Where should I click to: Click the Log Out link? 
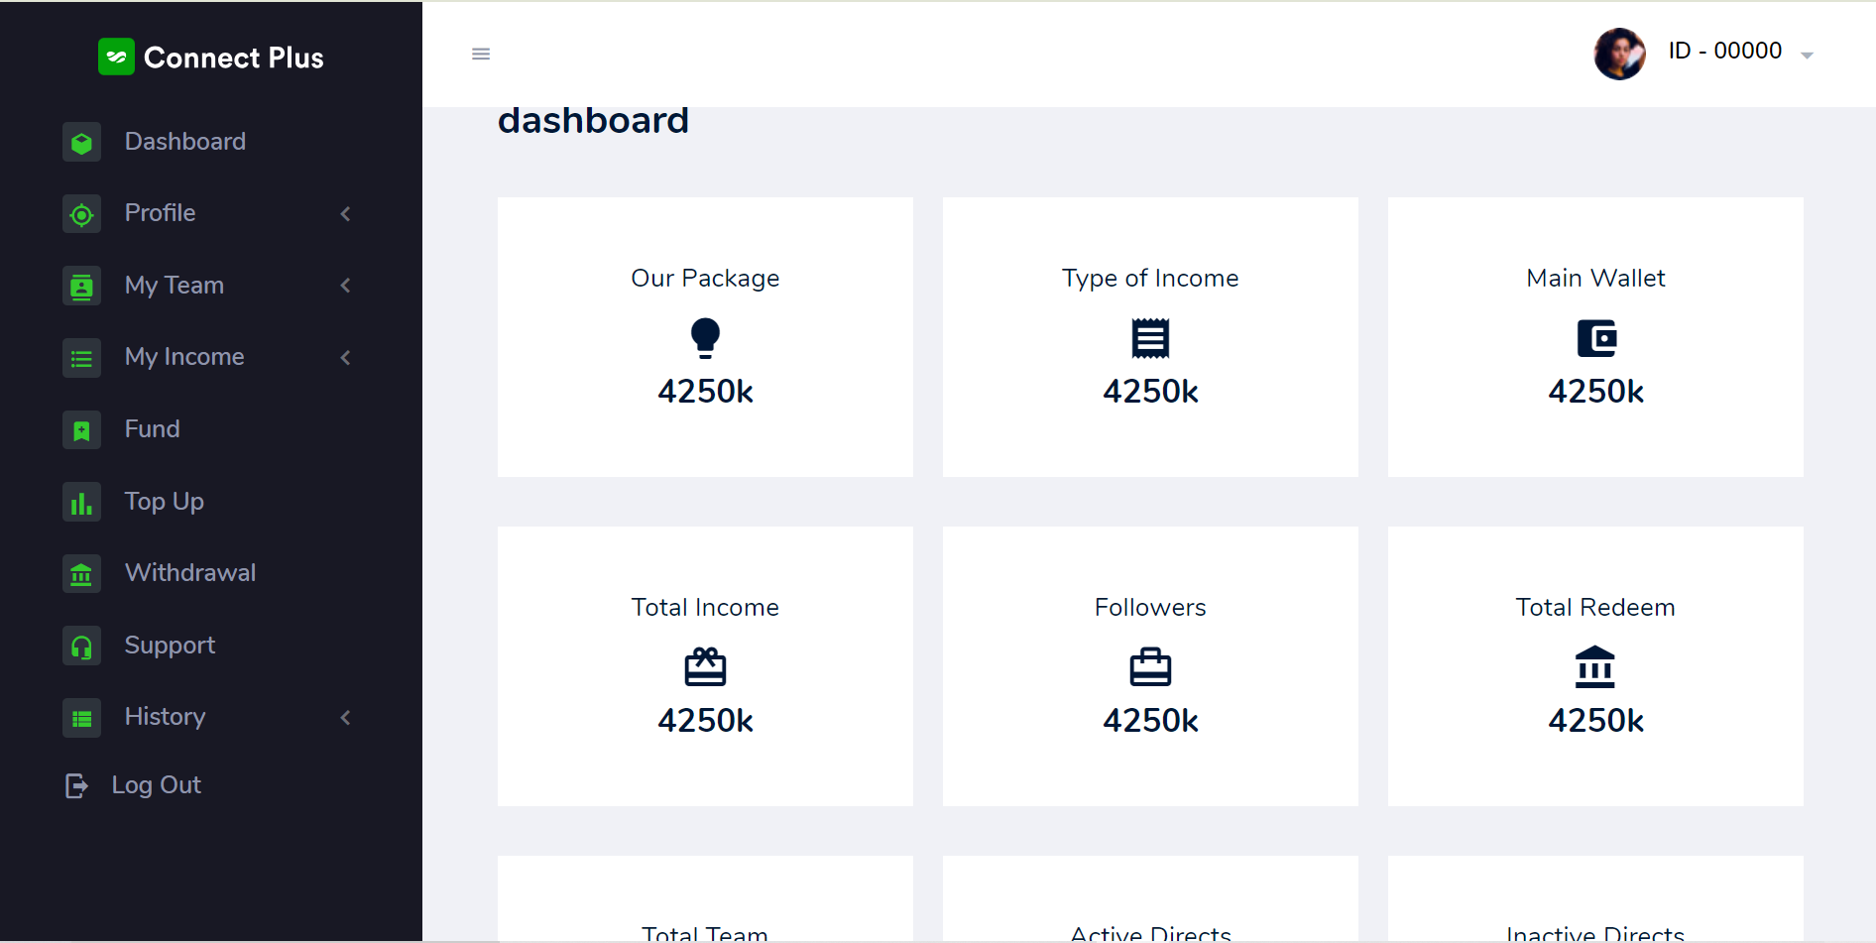(156, 785)
